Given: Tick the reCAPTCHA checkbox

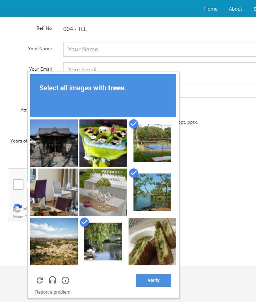Looking at the screenshot, I should [x=18, y=184].
